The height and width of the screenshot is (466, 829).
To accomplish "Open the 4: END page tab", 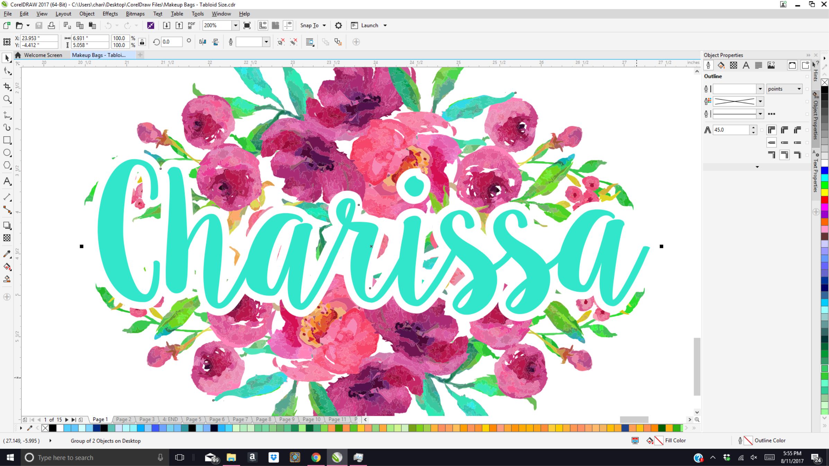I will pyautogui.click(x=170, y=419).
